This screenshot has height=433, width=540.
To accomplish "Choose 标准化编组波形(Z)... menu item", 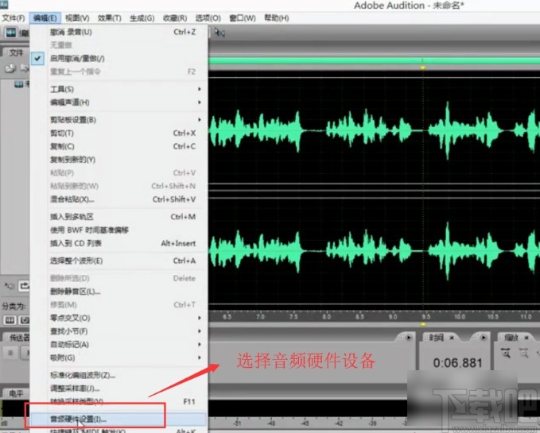I will click(118, 375).
